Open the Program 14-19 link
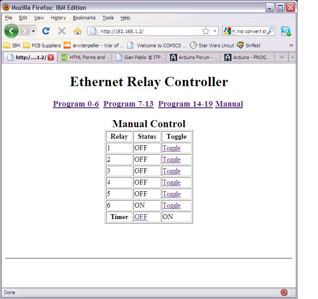The width and height of the screenshot is (318, 299). click(185, 104)
